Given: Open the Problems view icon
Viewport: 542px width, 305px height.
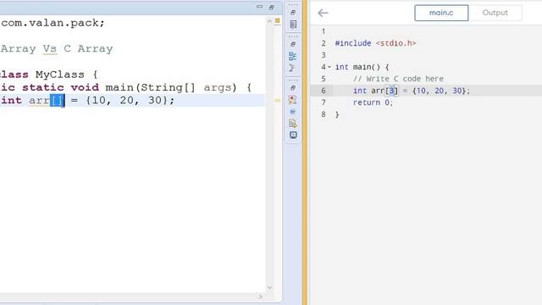Looking at the screenshot, I should click(x=292, y=100).
